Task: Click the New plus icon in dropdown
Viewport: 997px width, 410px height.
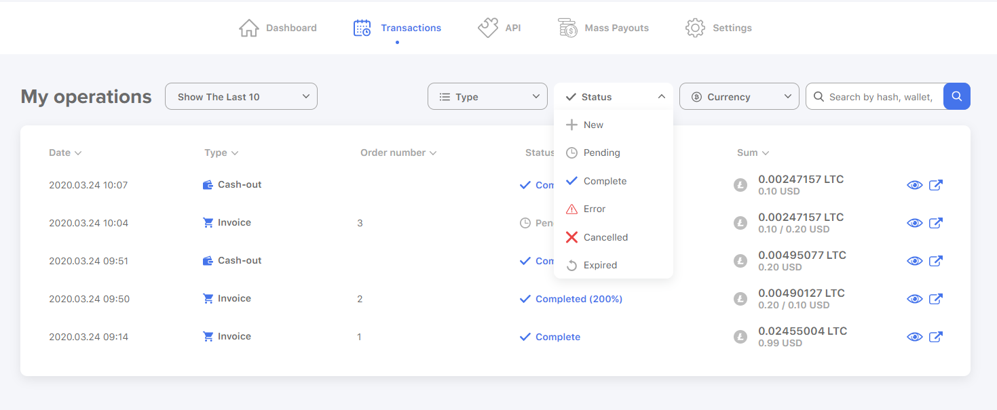Action: (x=571, y=125)
